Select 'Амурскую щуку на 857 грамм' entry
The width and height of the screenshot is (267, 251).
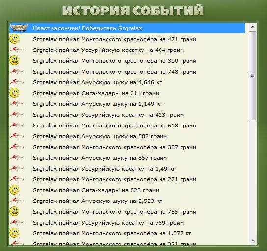127,158
